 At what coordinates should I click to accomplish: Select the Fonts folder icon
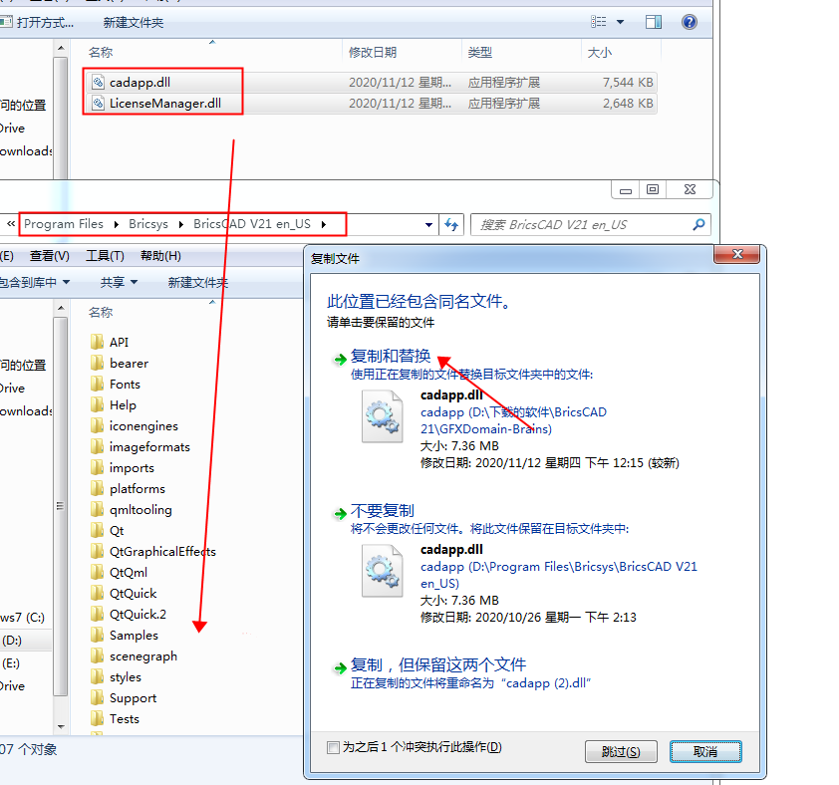coord(98,384)
